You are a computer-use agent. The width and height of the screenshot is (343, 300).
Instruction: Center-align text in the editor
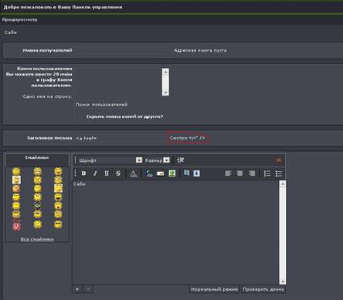coord(239,174)
